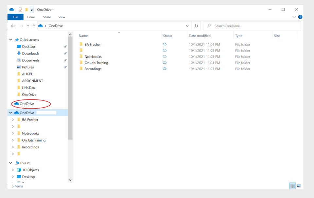Click the navigation pane scroll down arrow
This screenshot has height=198, width=314.
pos(70,180)
